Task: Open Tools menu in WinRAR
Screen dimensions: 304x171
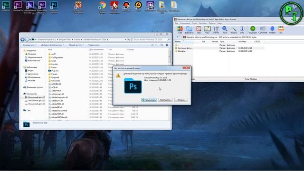Action: [x=194, y=23]
